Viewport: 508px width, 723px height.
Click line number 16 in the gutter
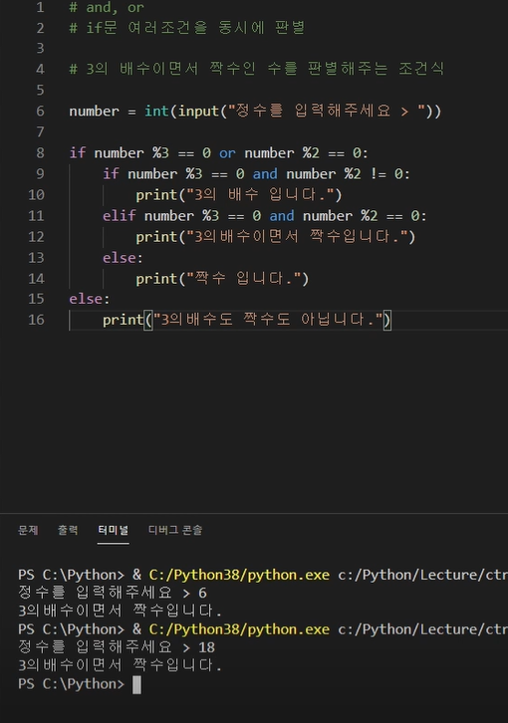(36, 320)
